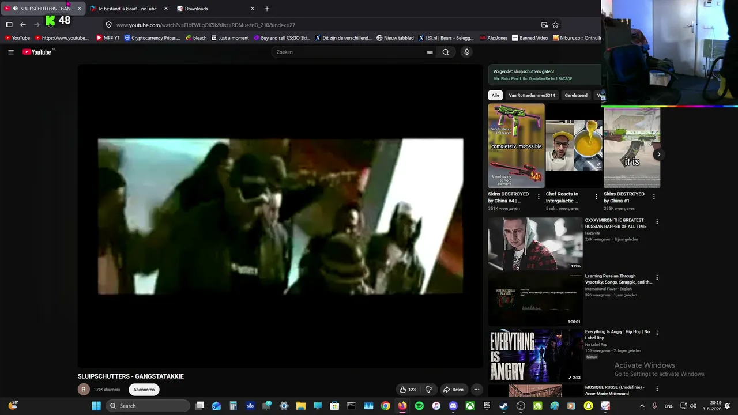Click the main video player
Screen dimensions: 738x415
[x=280, y=216]
